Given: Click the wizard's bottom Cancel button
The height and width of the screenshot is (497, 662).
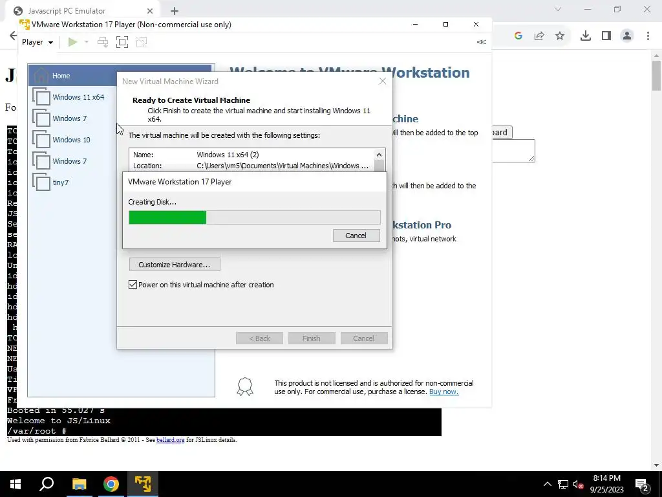Looking at the screenshot, I should click(363, 338).
